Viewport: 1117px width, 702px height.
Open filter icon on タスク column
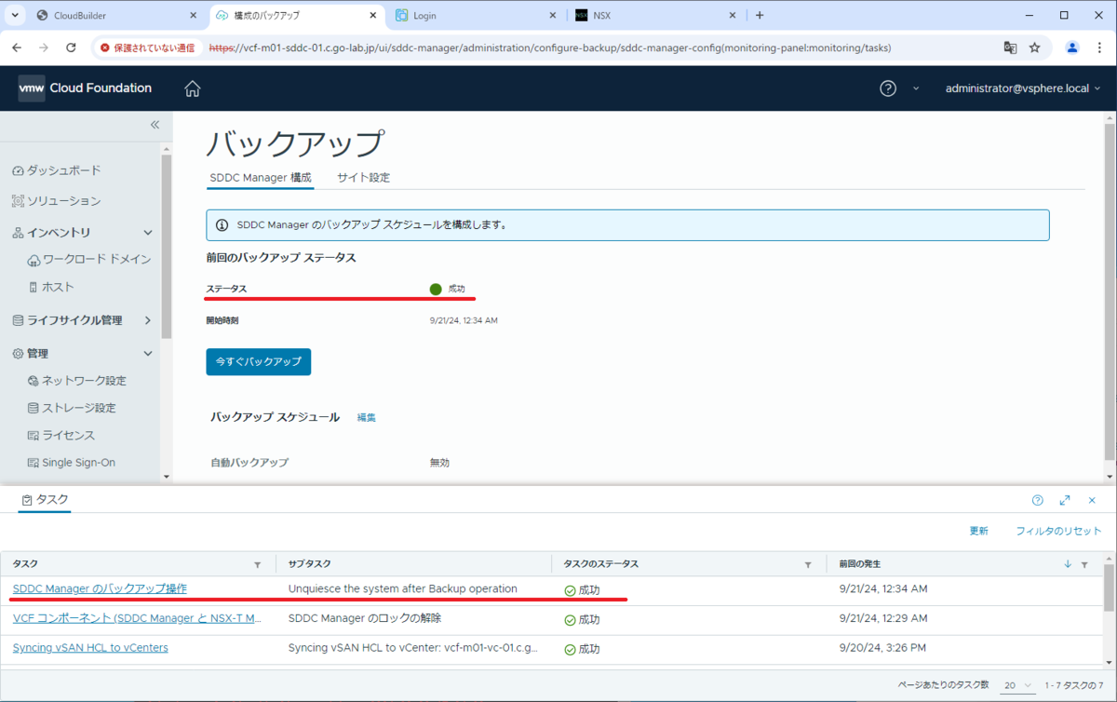pyautogui.click(x=258, y=565)
